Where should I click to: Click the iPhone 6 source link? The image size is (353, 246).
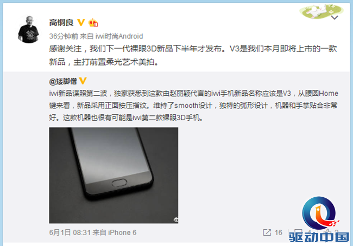tap(122, 232)
